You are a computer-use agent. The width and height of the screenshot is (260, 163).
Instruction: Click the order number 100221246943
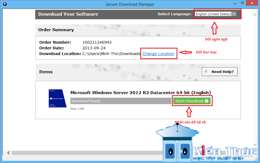coord(97,42)
